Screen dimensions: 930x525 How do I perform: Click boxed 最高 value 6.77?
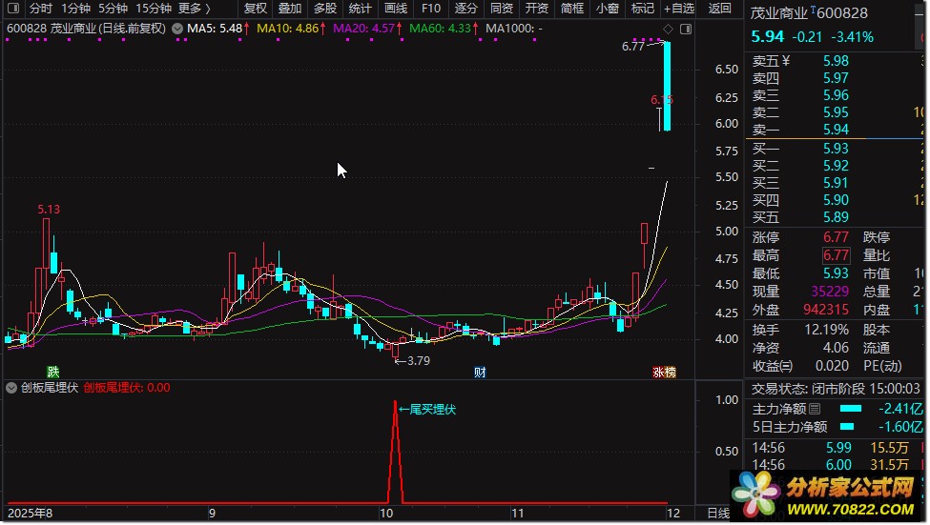[x=836, y=255]
